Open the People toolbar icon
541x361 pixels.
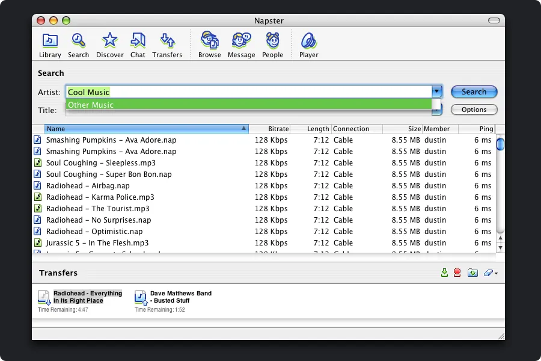pos(272,45)
